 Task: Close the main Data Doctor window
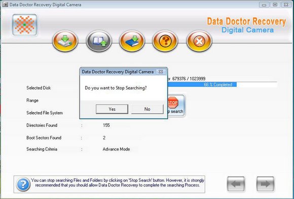point(286,5)
